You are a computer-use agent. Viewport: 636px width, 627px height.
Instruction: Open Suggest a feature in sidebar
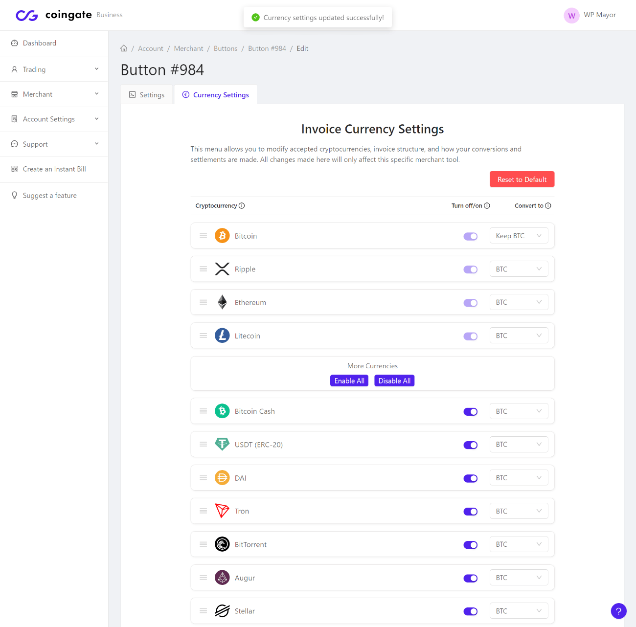tap(54, 196)
